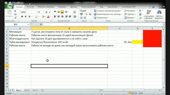
Task: Click the increase indent icon
Action: [70, 17]
